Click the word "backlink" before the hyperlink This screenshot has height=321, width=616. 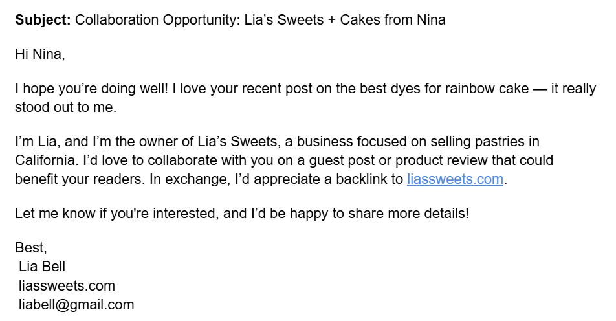pyautogui.click(x=364, y=179)
